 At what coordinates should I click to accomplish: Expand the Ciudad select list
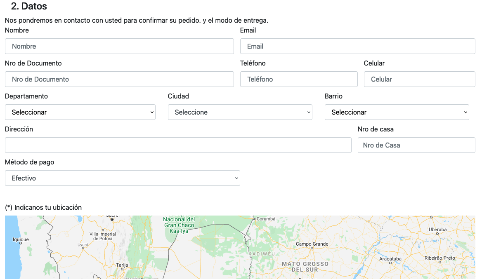240,112
